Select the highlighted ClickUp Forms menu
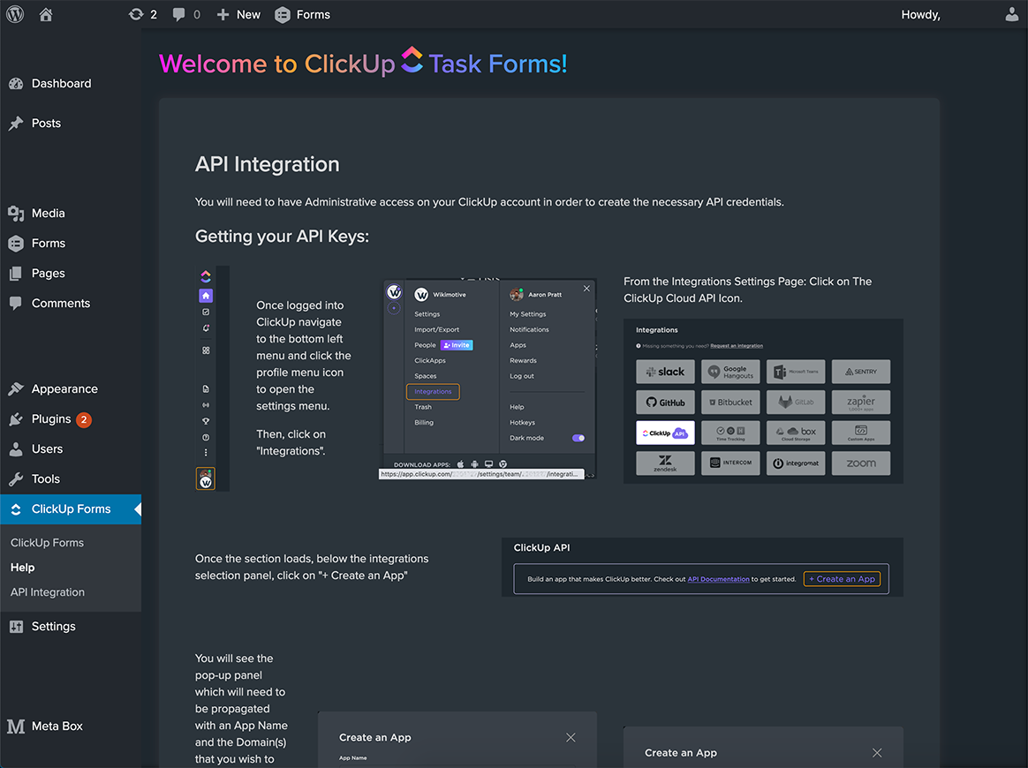The width and height of the screenshot is (1028, 768). click(x=71, y=509)
